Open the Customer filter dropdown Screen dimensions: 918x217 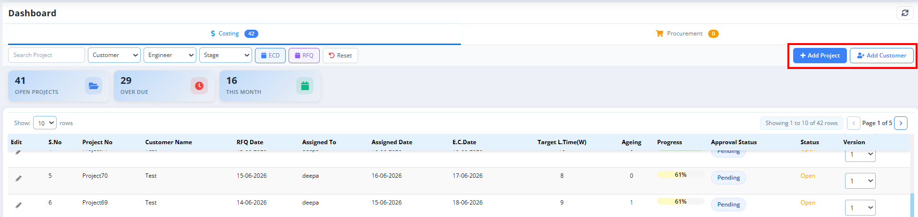[x=114, y=55]
